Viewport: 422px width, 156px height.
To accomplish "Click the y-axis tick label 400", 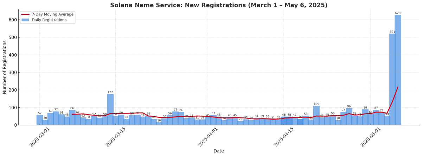I will point(13,55).
